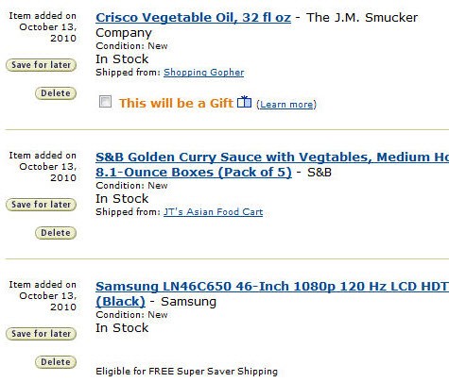Save the Samsung HDTV for later
Screen dimensions: 449x382
click(x=42, y=334)
